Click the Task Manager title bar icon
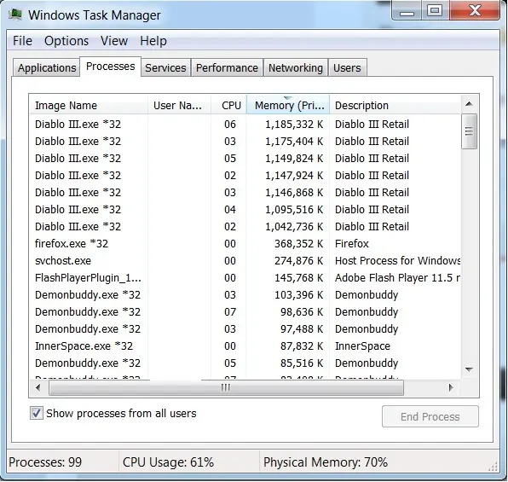The width and height of the screenshot is (508, 482). click(14, 15)
